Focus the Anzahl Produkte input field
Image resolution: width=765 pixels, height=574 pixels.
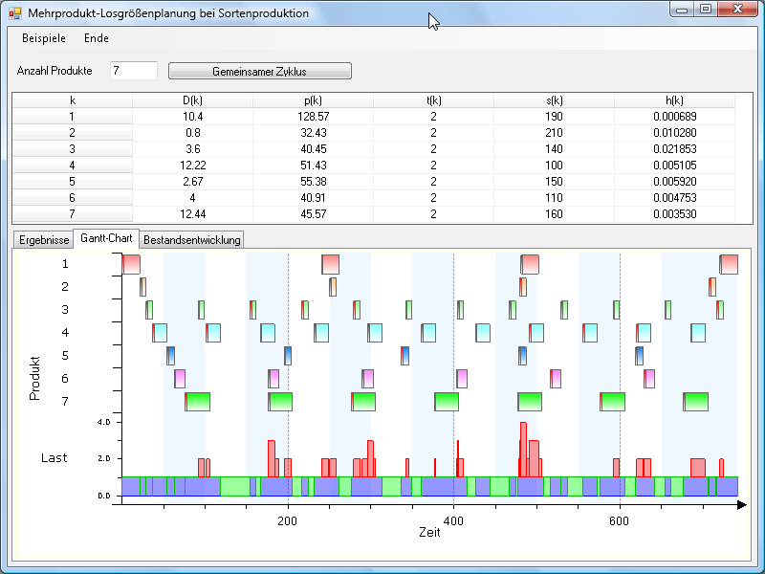tap(134, 71)
